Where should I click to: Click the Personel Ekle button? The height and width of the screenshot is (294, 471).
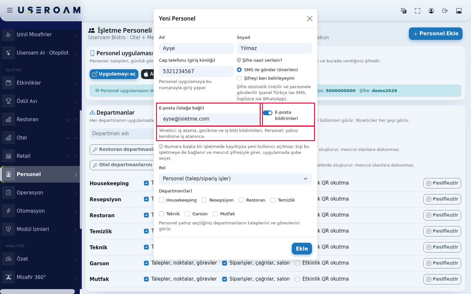coord(436,34)
